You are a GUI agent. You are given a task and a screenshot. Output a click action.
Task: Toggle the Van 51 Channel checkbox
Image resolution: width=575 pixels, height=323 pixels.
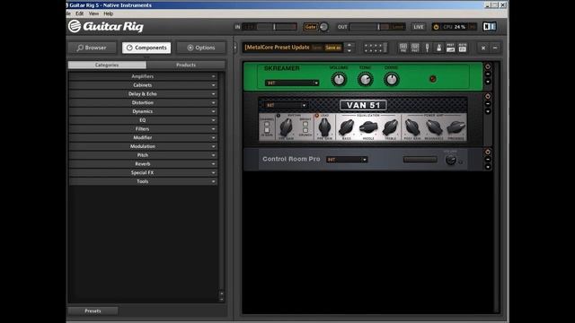(x=267, y=124)
